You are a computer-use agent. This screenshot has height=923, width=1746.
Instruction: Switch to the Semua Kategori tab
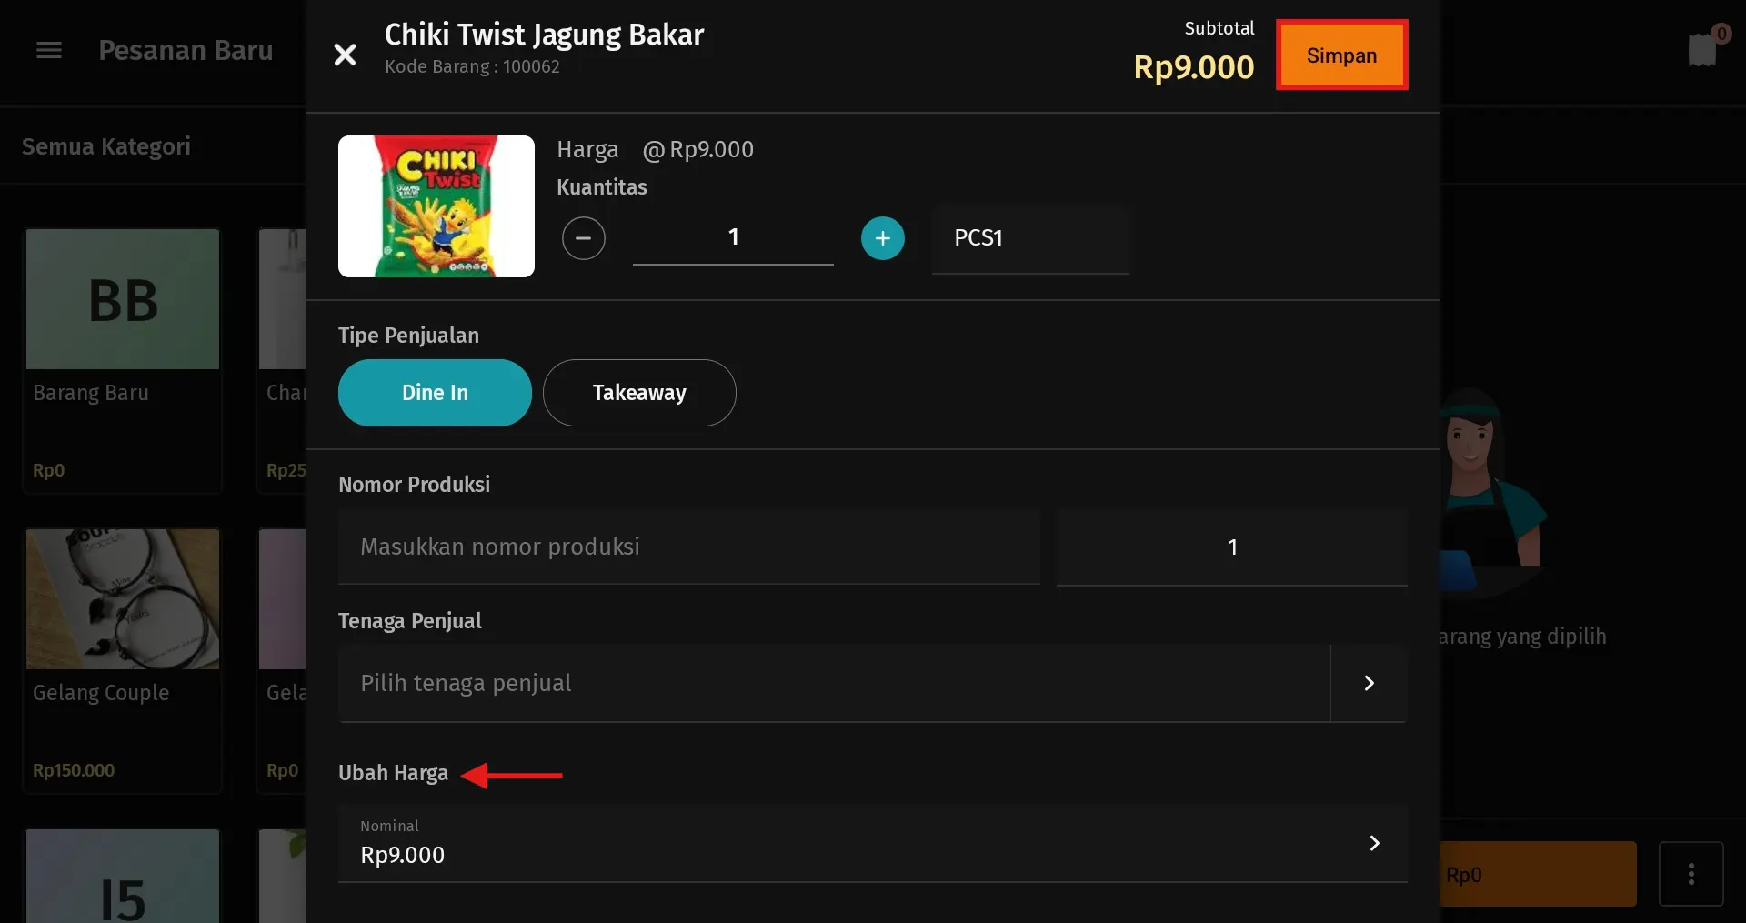point(106,145)
